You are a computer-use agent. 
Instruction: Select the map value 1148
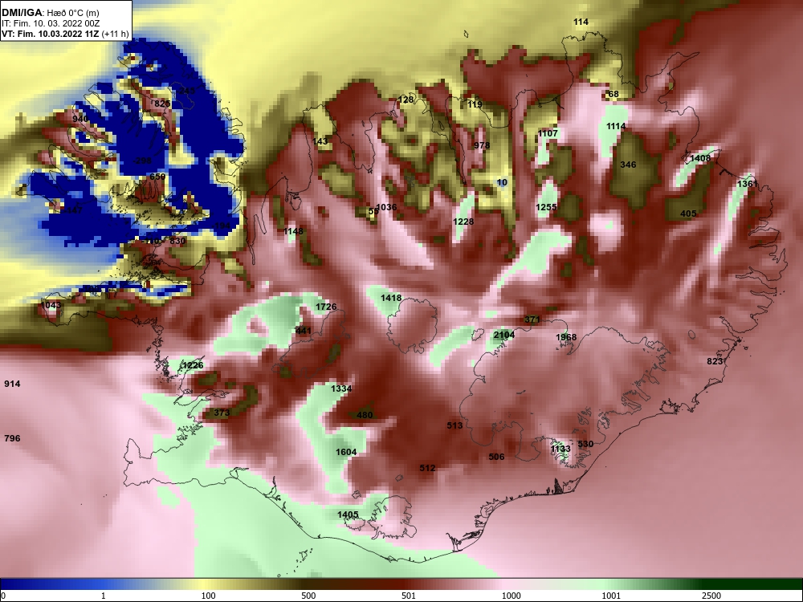pos(293,231)
